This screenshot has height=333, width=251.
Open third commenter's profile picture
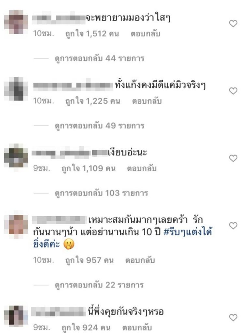[16, 156]
